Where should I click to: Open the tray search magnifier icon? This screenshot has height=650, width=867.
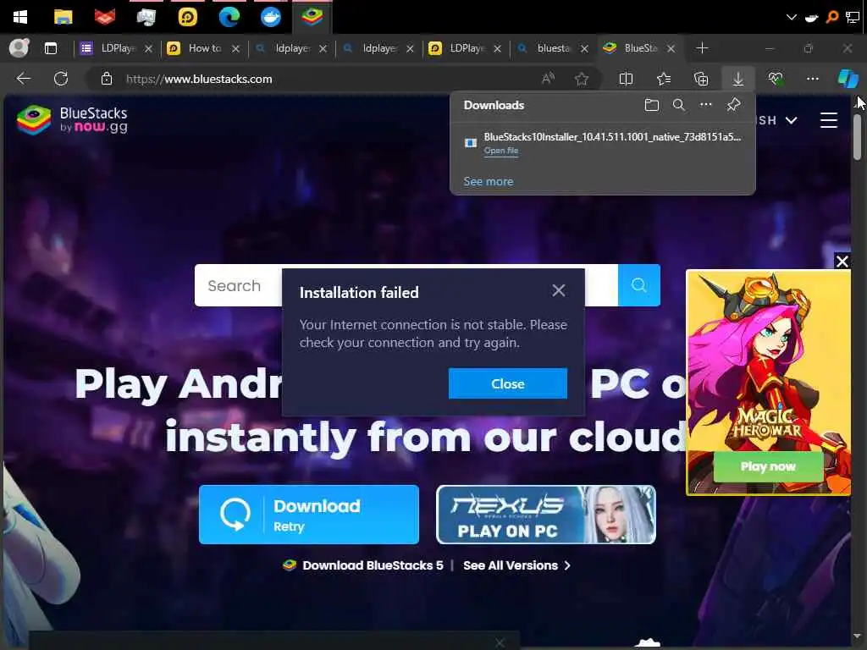831,17
